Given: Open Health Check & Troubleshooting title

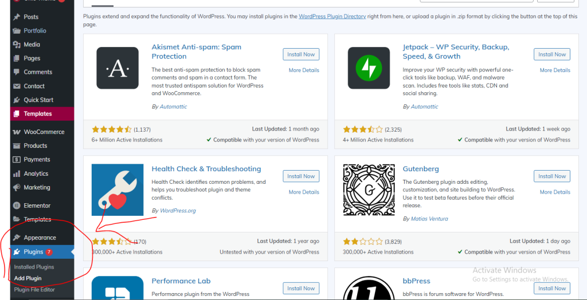Looking at the screenshot, I should click(206, 169).
